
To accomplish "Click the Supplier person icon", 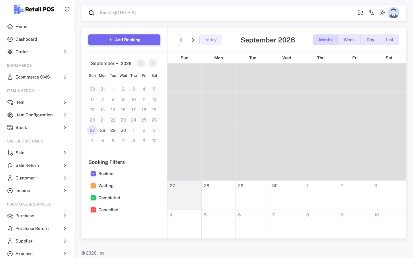I will (10, 241).
